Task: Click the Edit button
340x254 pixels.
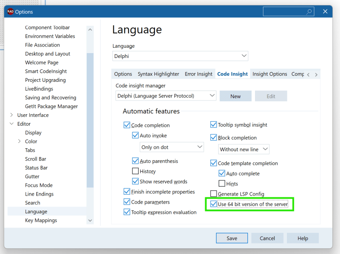Action: [x=271, y=96]
